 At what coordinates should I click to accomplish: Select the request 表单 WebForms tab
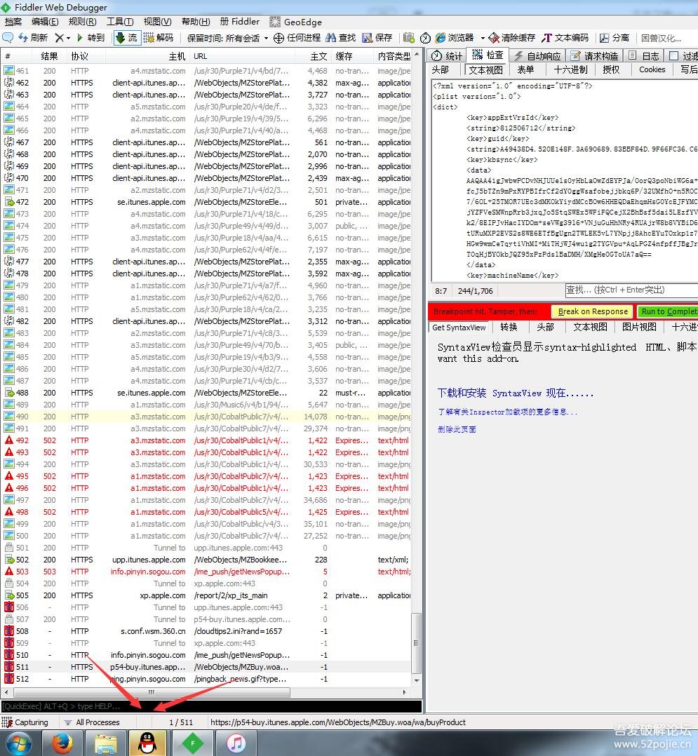525,70
